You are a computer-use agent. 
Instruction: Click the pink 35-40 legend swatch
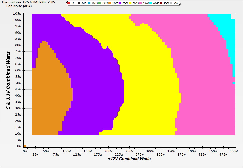click(x=141, y=3)
